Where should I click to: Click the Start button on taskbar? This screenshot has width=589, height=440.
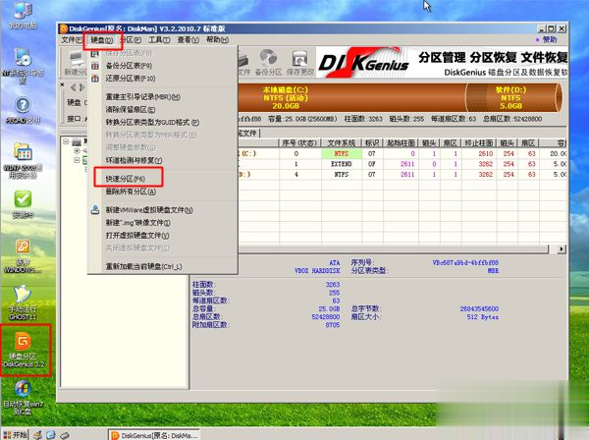coord(15,435)
